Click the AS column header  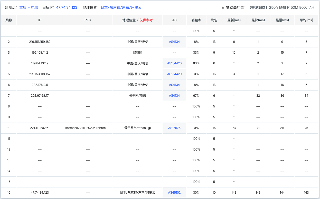[x=174, y=20]
